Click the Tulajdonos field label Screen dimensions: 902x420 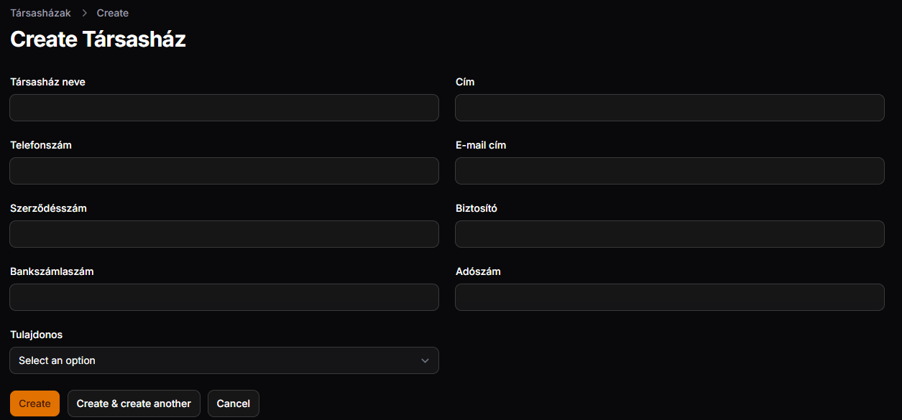pos(37,335)
